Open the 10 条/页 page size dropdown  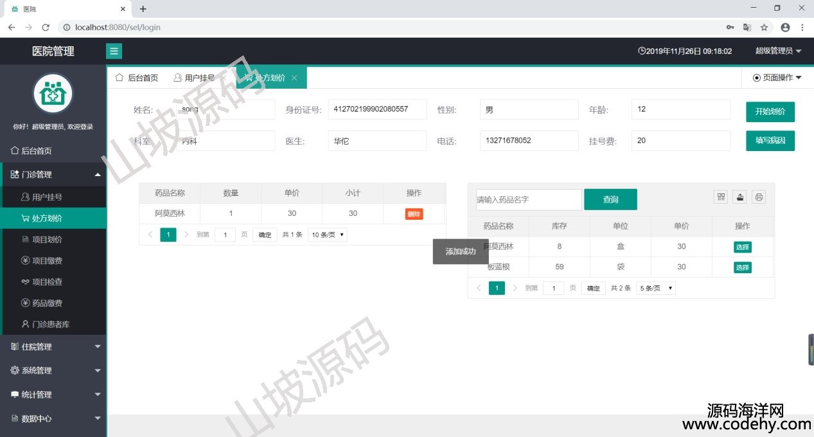tap(328, 235)
